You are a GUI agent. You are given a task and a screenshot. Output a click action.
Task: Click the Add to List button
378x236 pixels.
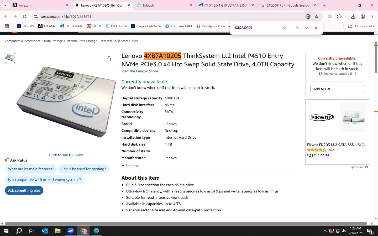337,89
